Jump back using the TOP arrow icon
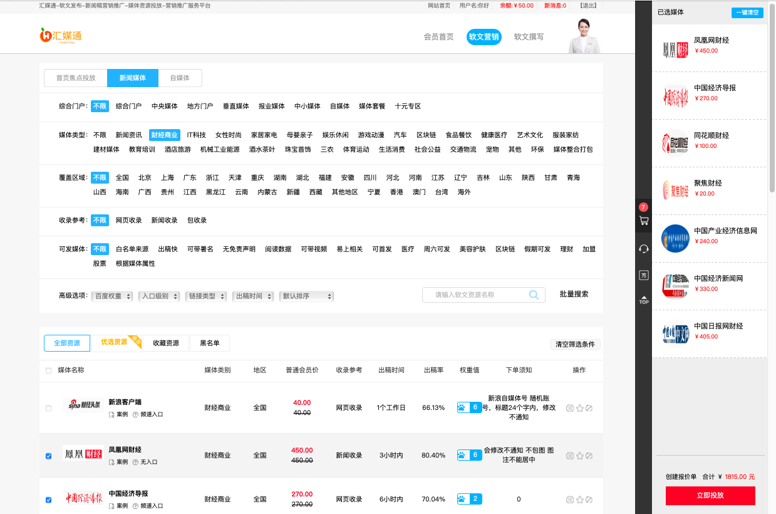The width and height of the screenshot is (776, 514). pos(643,300)
